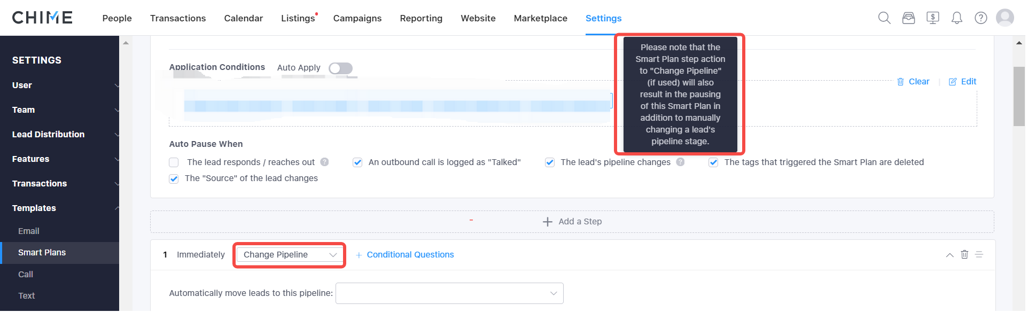
Task: Open the Change Pipeline action dropdown
Action: click(289, 255)
